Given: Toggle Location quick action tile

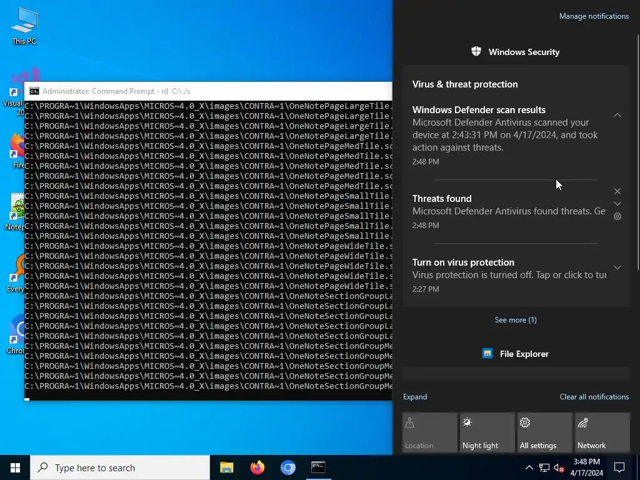Looking at the screenshot, I should coord(429,432).
